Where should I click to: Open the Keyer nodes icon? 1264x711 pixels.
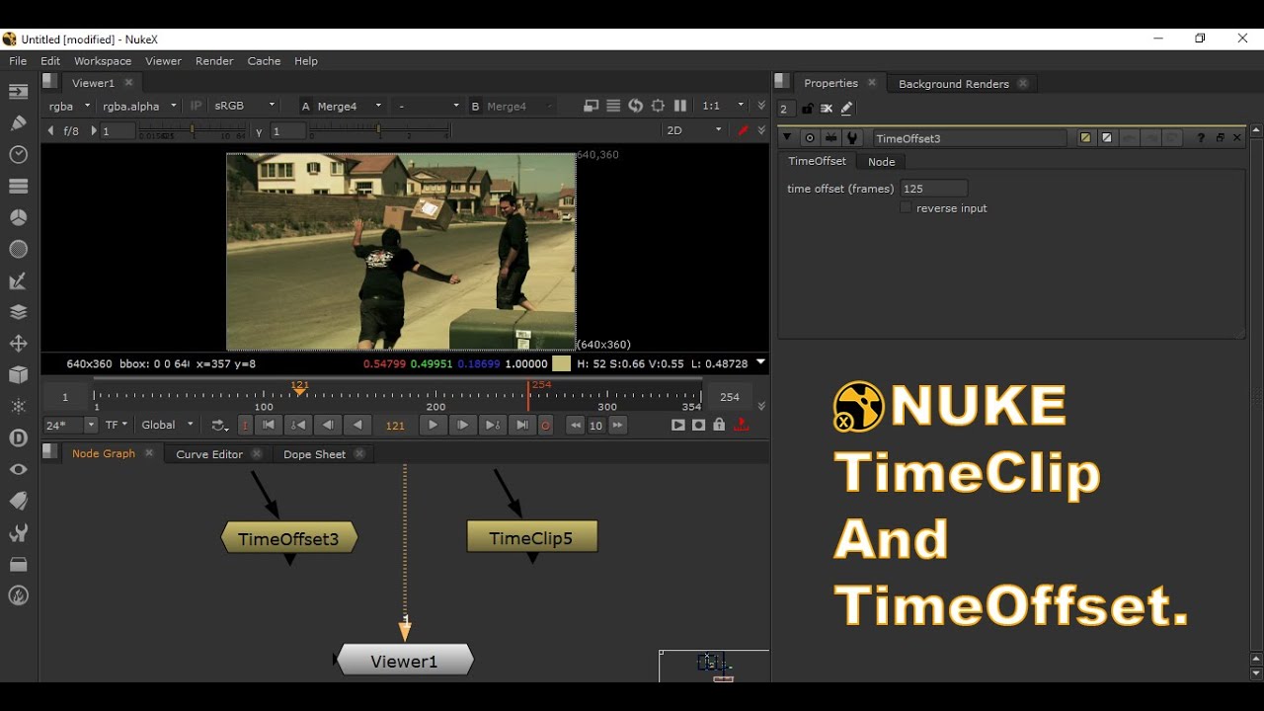point(18,280)
